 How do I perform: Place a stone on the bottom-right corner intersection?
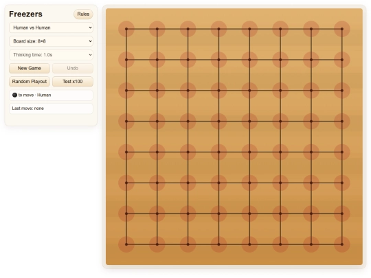point(342,244)
